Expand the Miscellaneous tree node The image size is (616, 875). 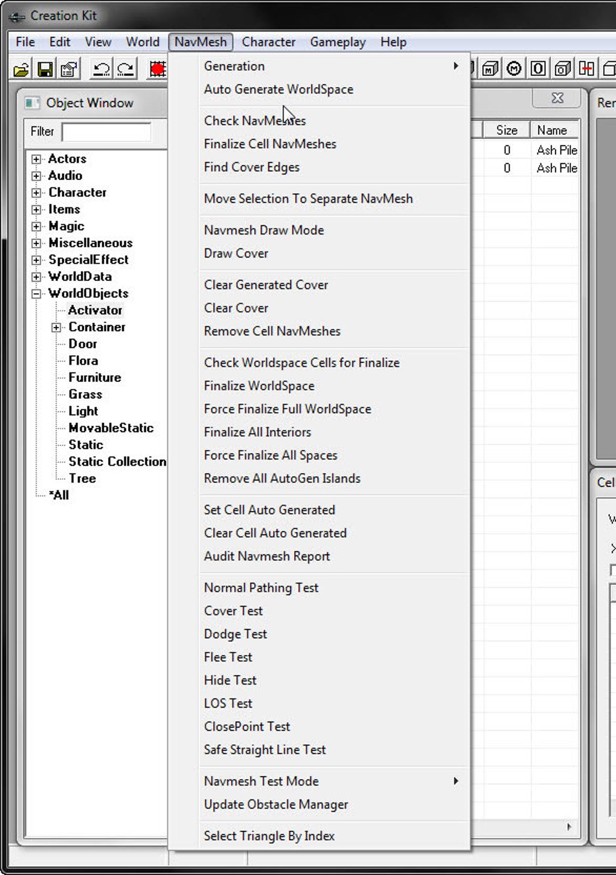tap(37, 244)
